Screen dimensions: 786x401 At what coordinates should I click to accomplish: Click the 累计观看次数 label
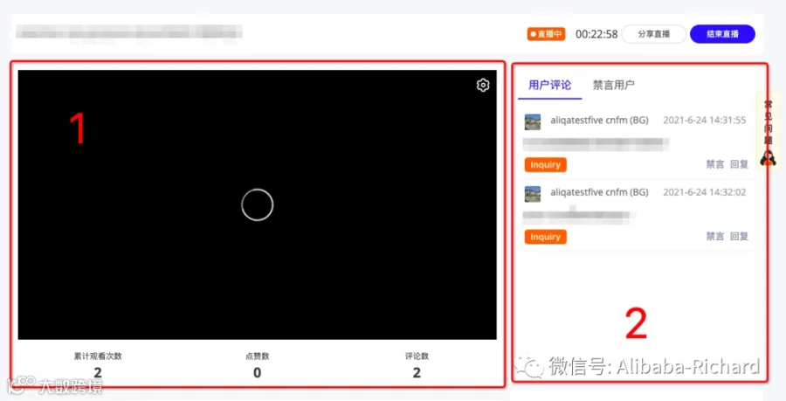point(98,356)
